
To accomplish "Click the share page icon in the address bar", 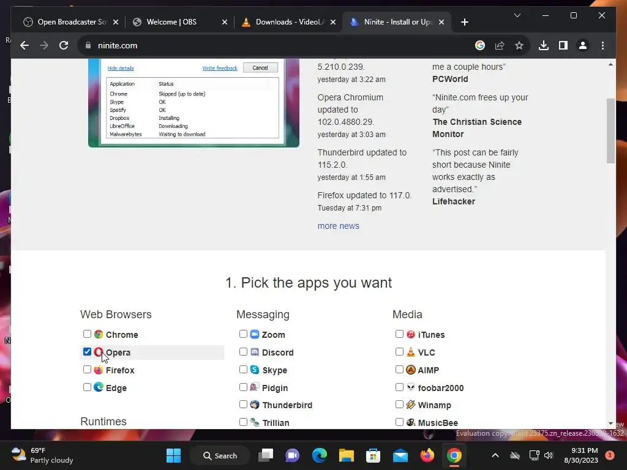I will click(x=500, y=45).
